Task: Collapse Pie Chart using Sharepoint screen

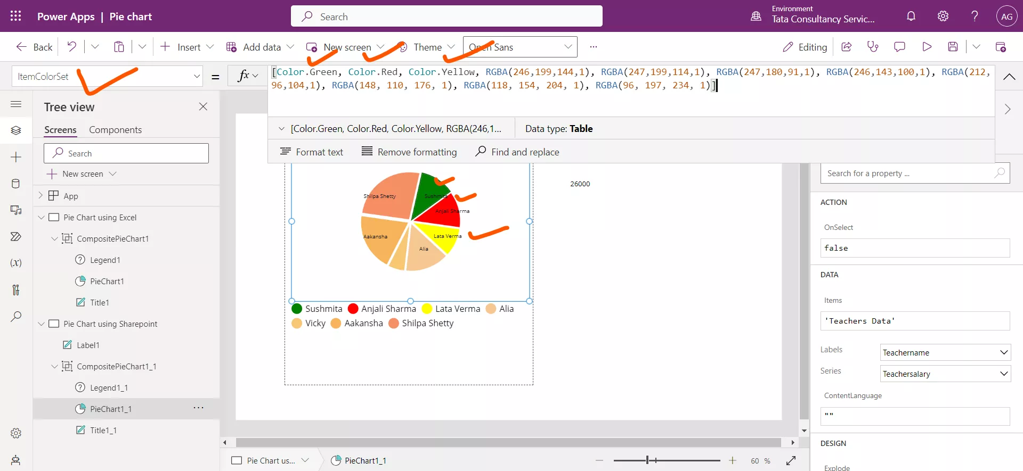Action: pos(41,324)
